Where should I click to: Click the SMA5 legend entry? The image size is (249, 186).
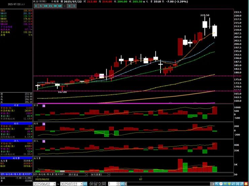pyautogui.click(x=16, y=11)
